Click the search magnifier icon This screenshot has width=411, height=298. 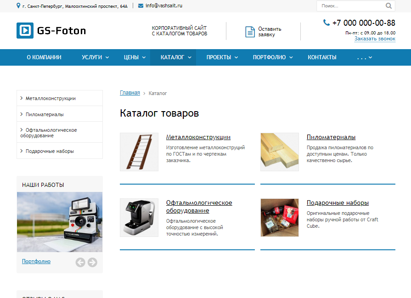pyautogui.click(x=389, y=6)
